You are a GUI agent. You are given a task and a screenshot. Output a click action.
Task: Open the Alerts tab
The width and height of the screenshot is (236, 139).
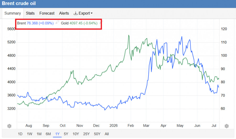click(64, 13)
